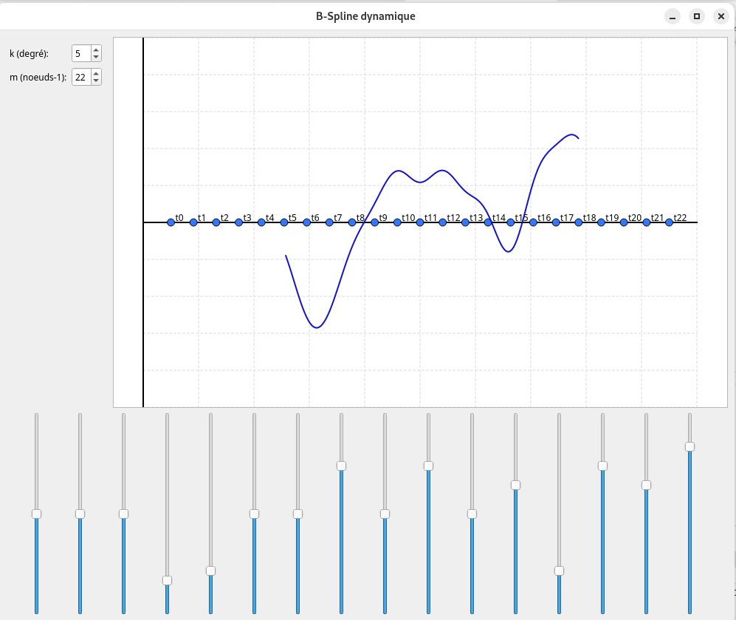Increase the m (noeuds-1) value with up arrow
The height and width of the screenshot is (620, 736).
tap(96, 73)
